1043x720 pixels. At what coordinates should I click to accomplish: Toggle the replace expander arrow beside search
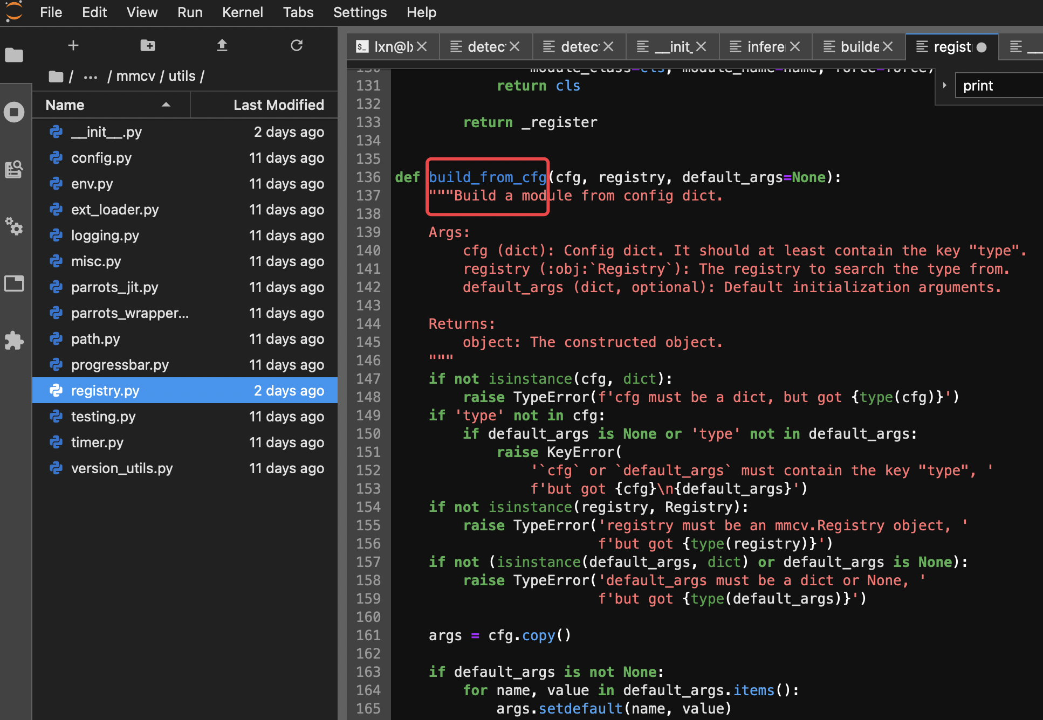[x=944, y=85]
